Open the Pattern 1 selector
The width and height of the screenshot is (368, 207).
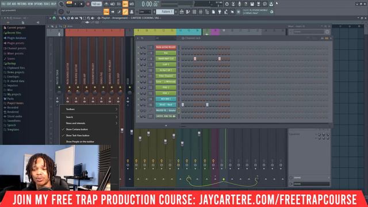pyautogui.click(x=165, y=11)
